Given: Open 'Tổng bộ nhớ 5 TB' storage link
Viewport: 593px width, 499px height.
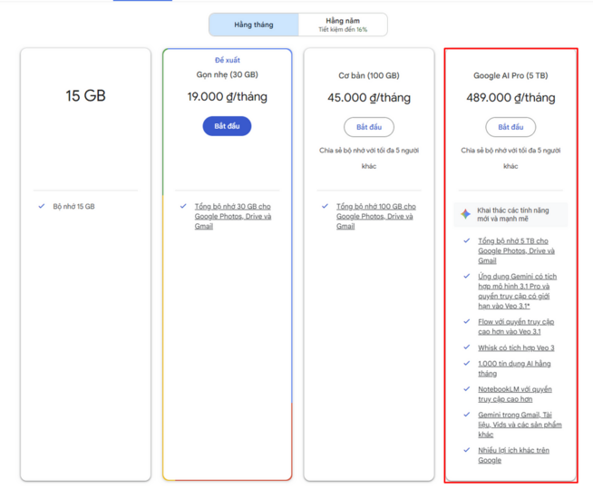Looking at the screenshot, I should (516, 250).
